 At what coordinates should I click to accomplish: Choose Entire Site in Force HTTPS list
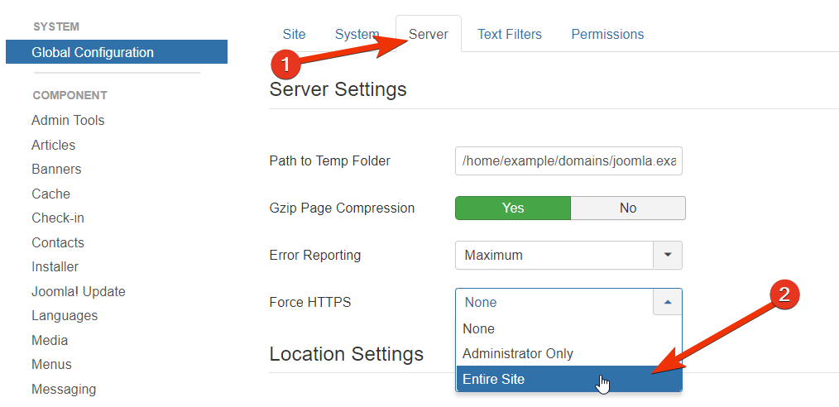(x=568, y=379)
